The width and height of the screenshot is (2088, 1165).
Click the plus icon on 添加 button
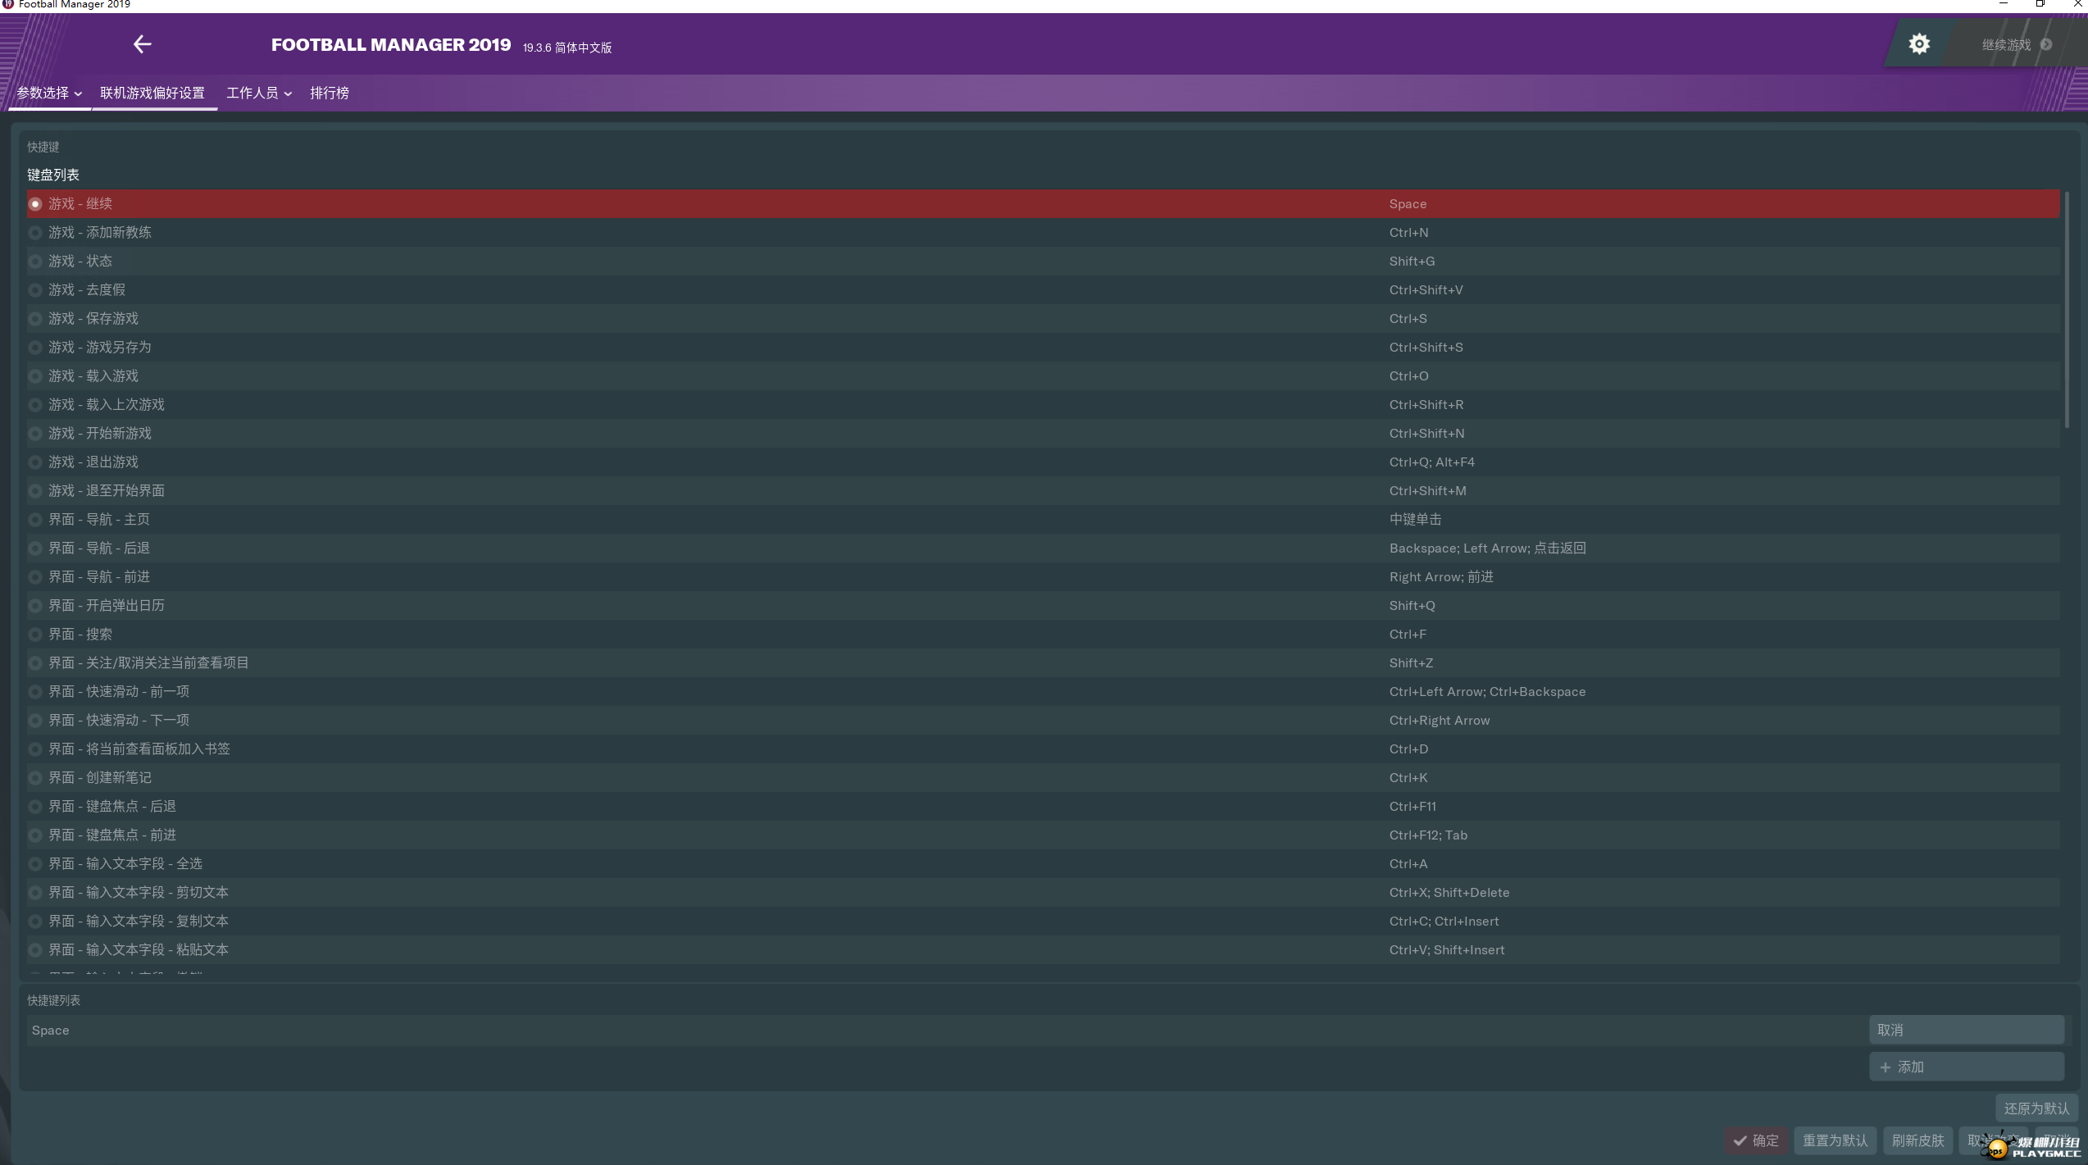click(x=1886, y=1067)
